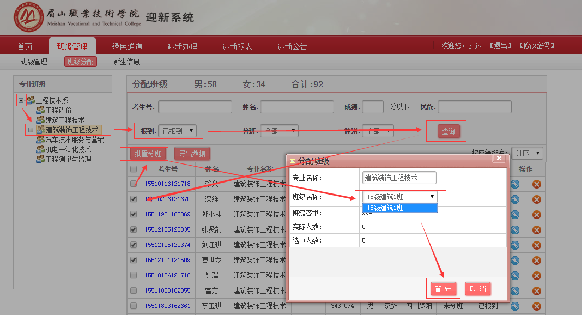The width and height of the screenshot is (582, 315).
Task: Open the 绿色通道 menu tab
Action: 127,46
